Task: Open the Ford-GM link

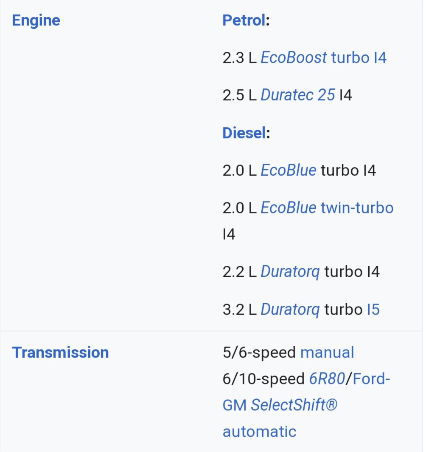Action: coord(306,392)
